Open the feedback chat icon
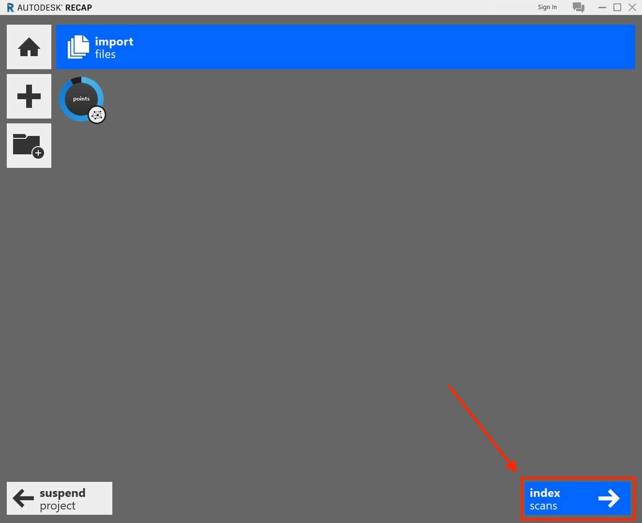 [579, 7]
